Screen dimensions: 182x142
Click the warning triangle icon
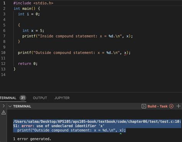tap(3, 112)
